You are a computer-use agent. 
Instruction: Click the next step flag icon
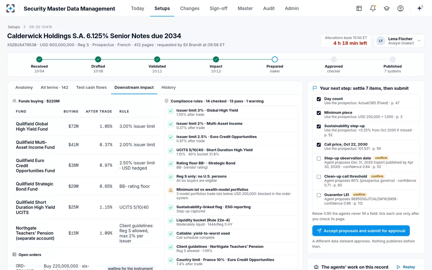(315, 88)
